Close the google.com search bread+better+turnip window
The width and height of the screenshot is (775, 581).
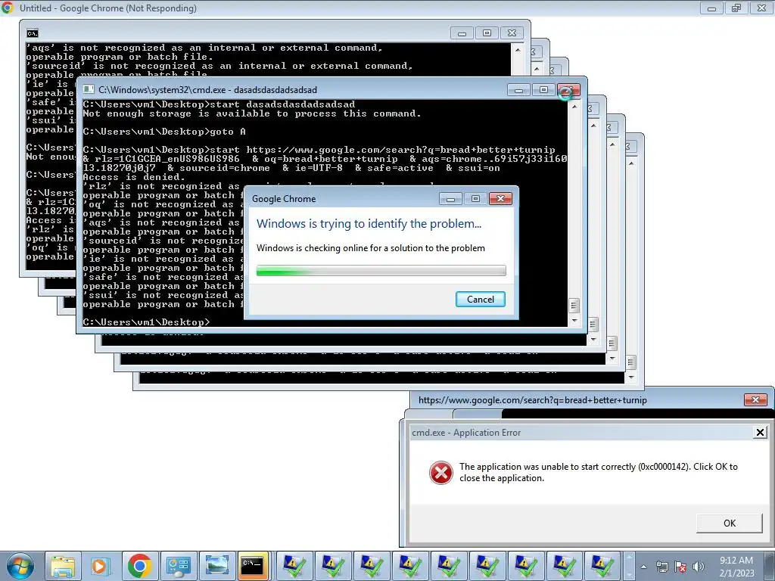tap(755, 399)
